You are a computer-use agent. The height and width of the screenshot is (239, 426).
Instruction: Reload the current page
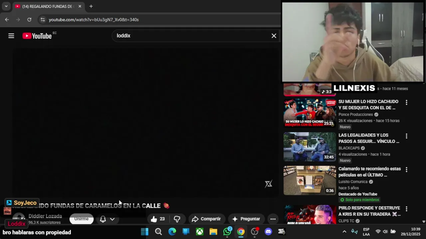(29, 20)
